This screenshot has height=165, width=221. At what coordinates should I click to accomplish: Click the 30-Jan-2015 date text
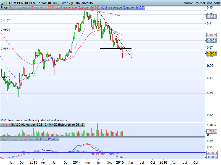84,3
